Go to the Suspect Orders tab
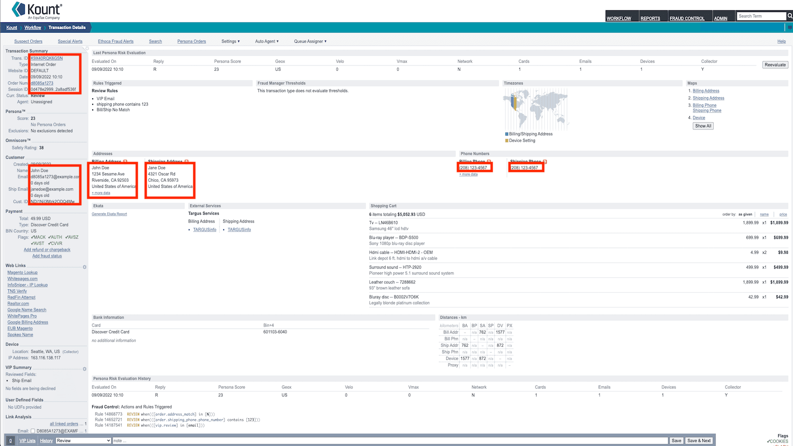 pyautogui.click(x=28, y=41)
